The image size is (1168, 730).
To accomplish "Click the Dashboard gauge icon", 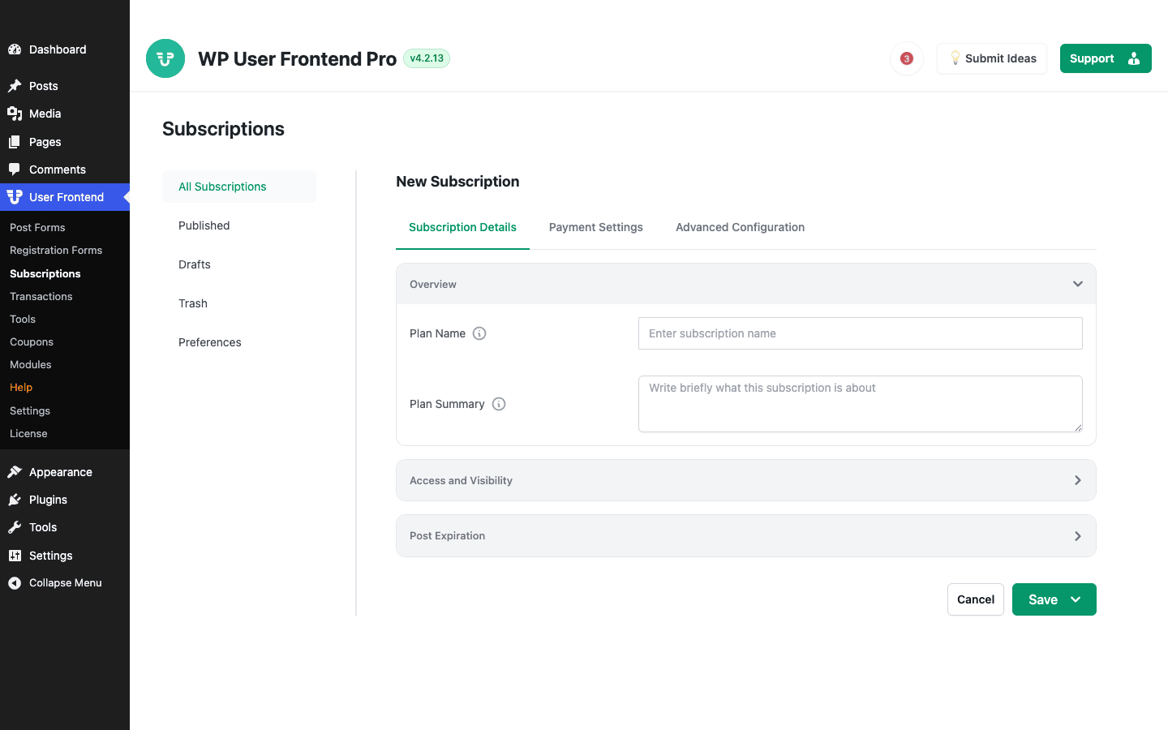I will tap(15, 49).
